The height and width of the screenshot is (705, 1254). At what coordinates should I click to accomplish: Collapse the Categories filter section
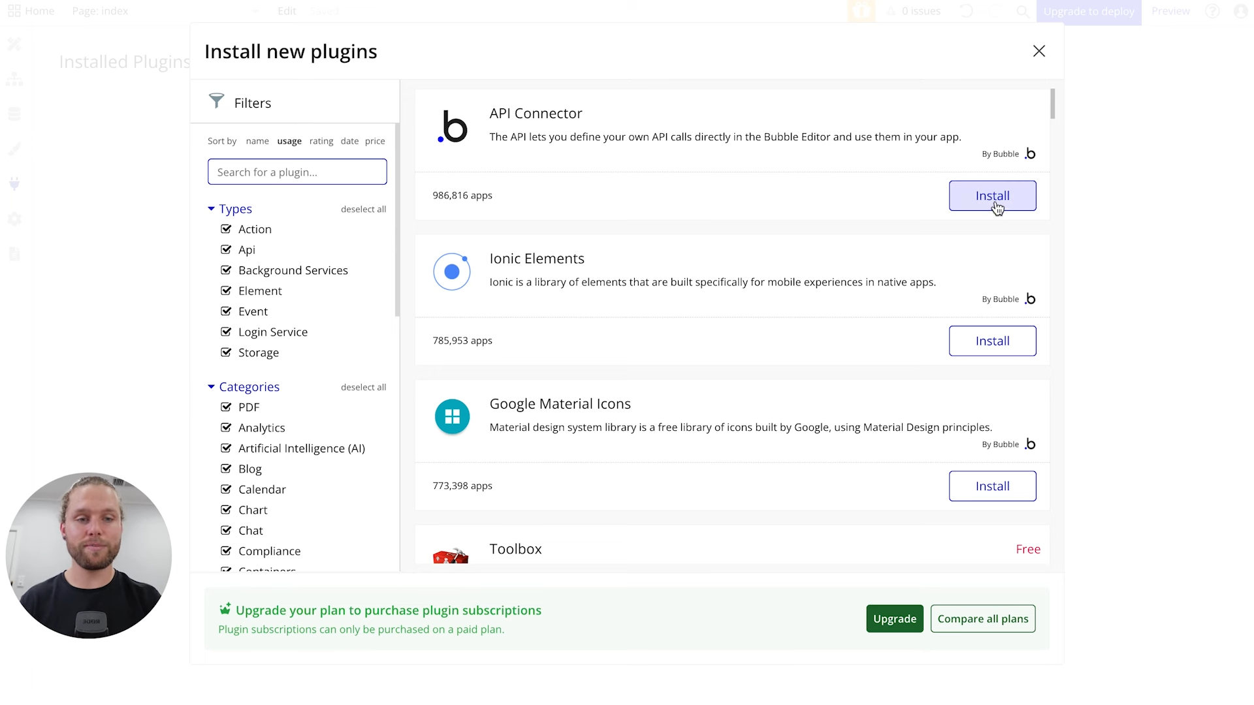(210, 386)
